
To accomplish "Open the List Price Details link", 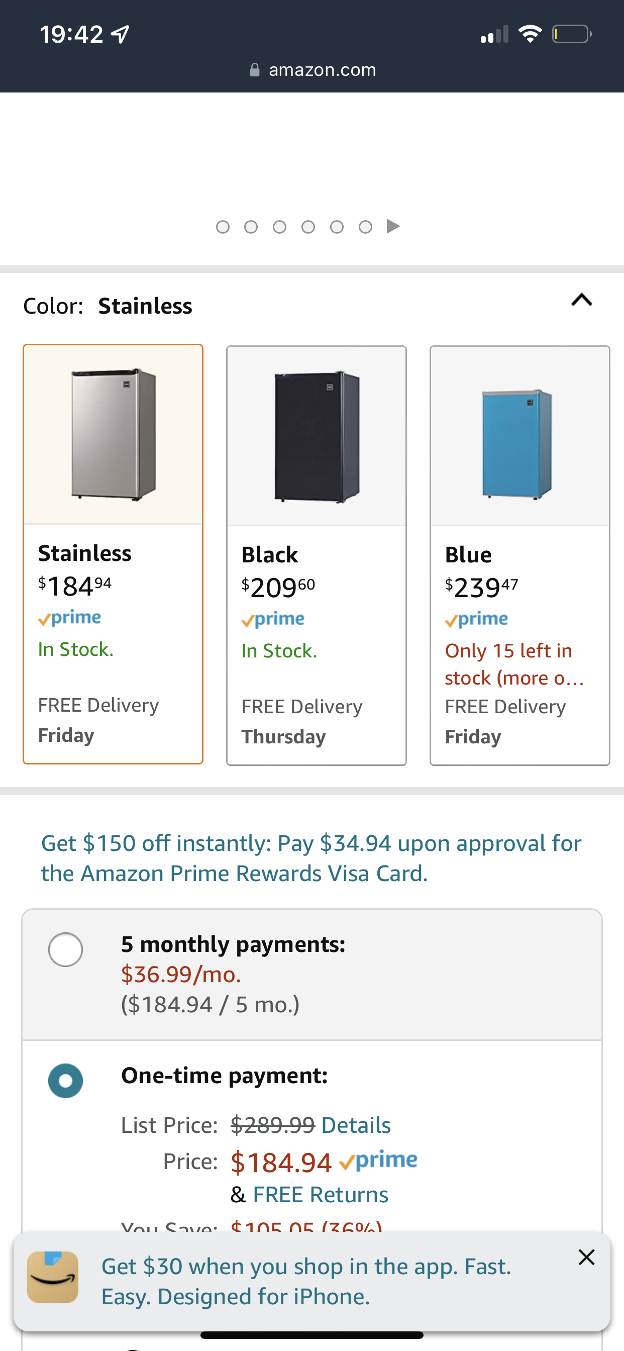I will click(356, 1125).
